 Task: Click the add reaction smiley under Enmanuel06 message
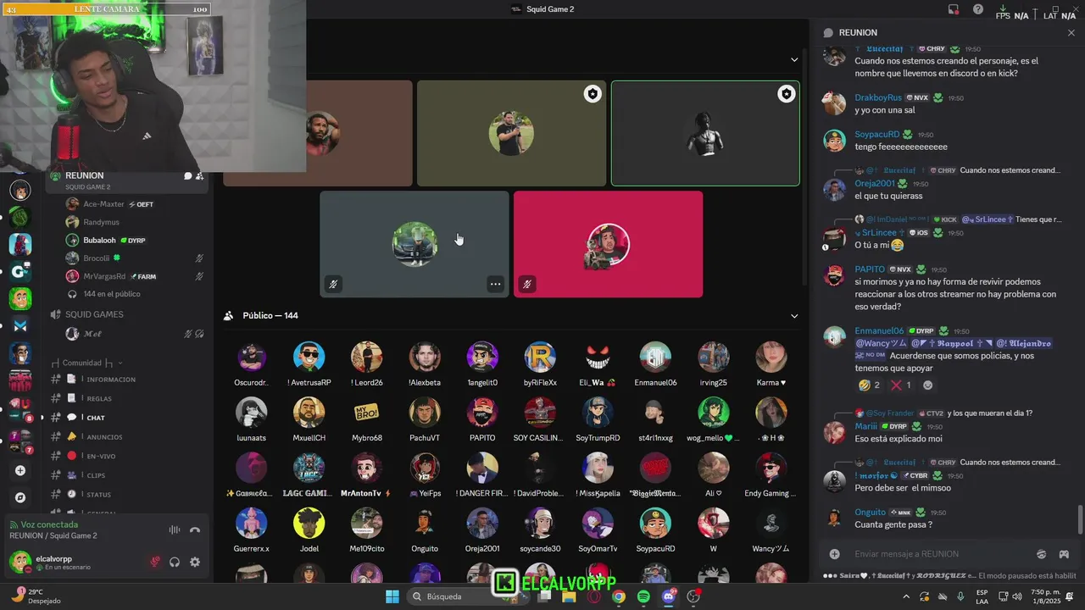coord(927,385)
